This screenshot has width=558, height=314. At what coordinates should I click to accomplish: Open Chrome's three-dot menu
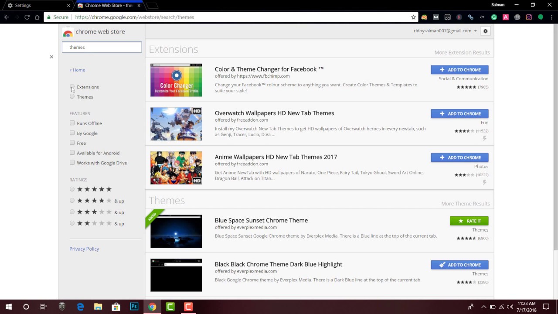pyautogui.click(x=551, y=17)
